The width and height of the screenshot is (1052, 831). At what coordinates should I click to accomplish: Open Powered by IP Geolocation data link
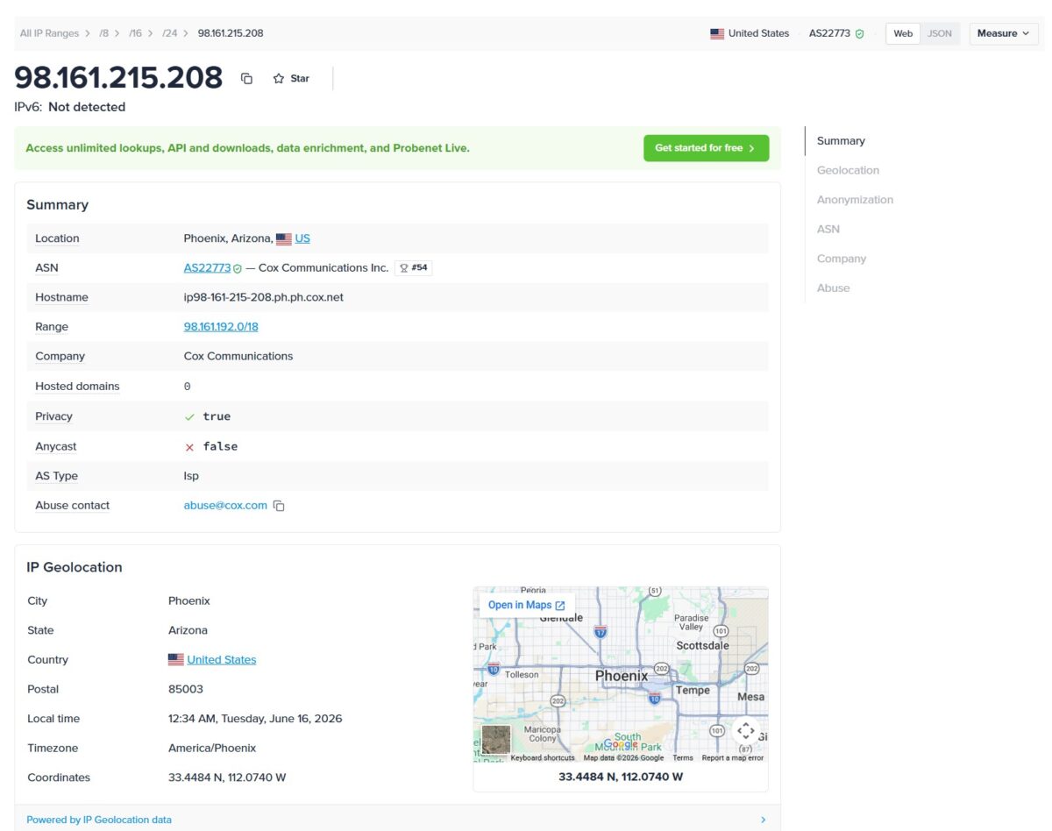click(99, 820)
